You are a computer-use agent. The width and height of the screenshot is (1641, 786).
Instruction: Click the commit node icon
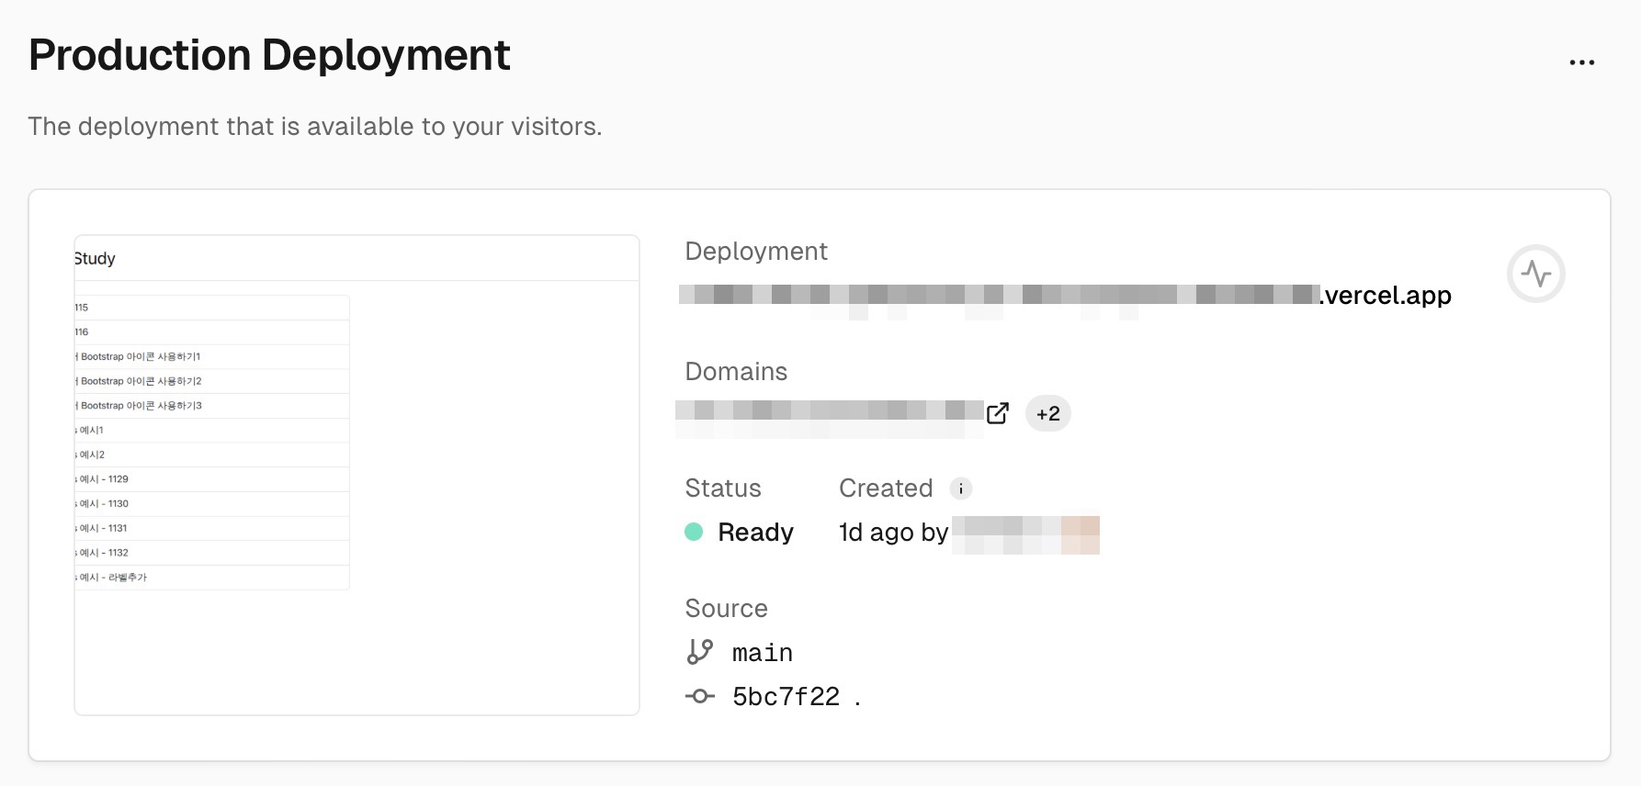point(700,697)
